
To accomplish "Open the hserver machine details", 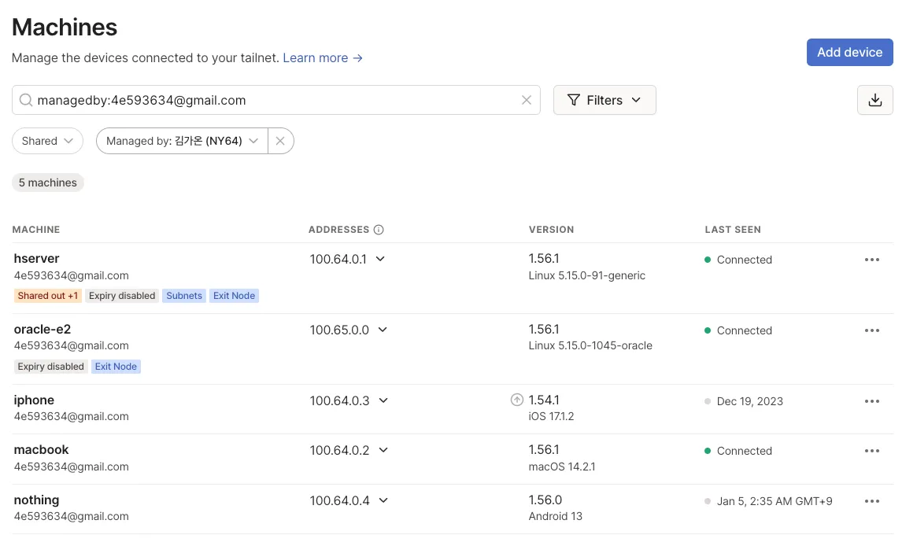I will [x=37, y=258].
